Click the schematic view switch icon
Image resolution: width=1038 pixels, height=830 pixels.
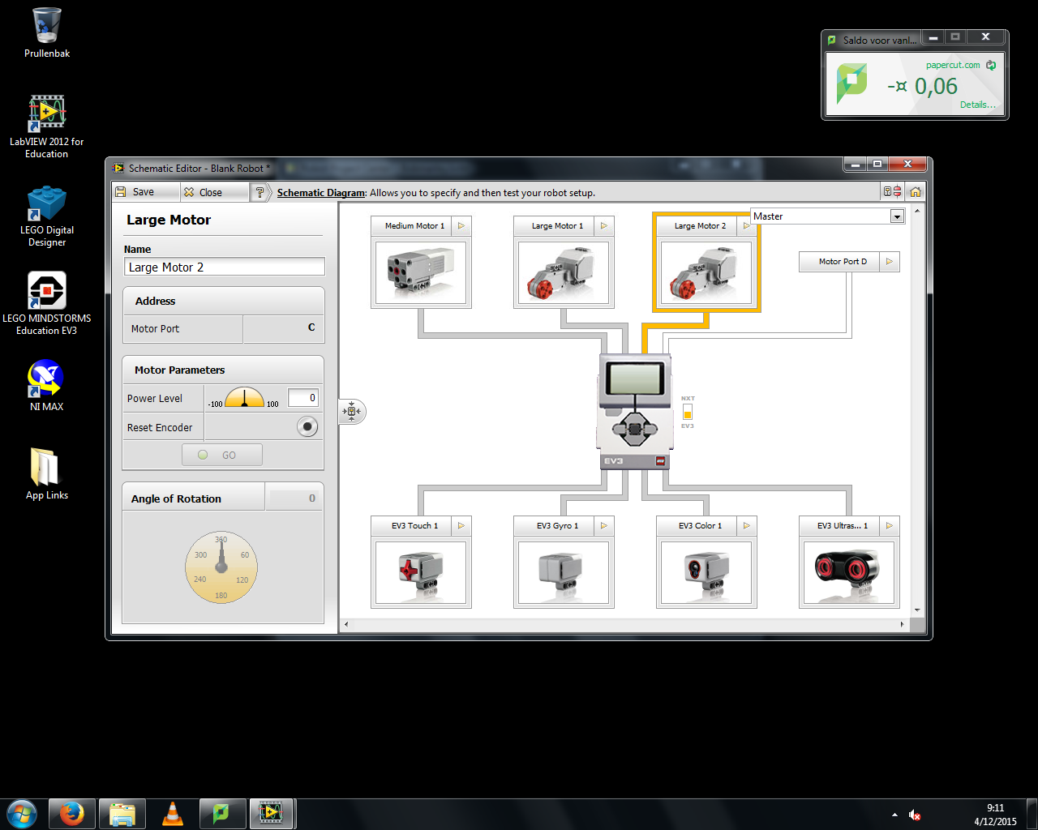892,192
